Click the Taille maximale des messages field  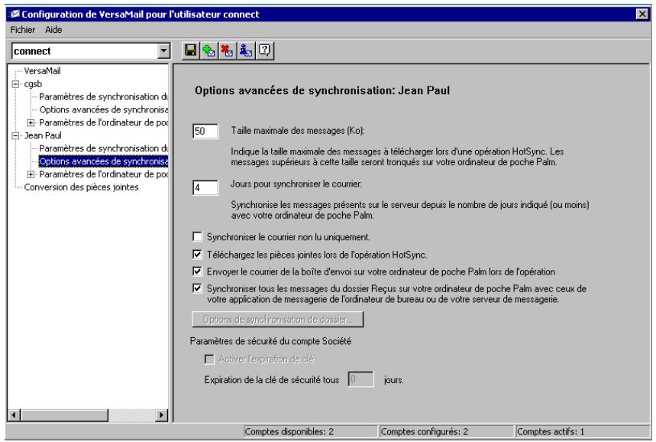(205, 131)
